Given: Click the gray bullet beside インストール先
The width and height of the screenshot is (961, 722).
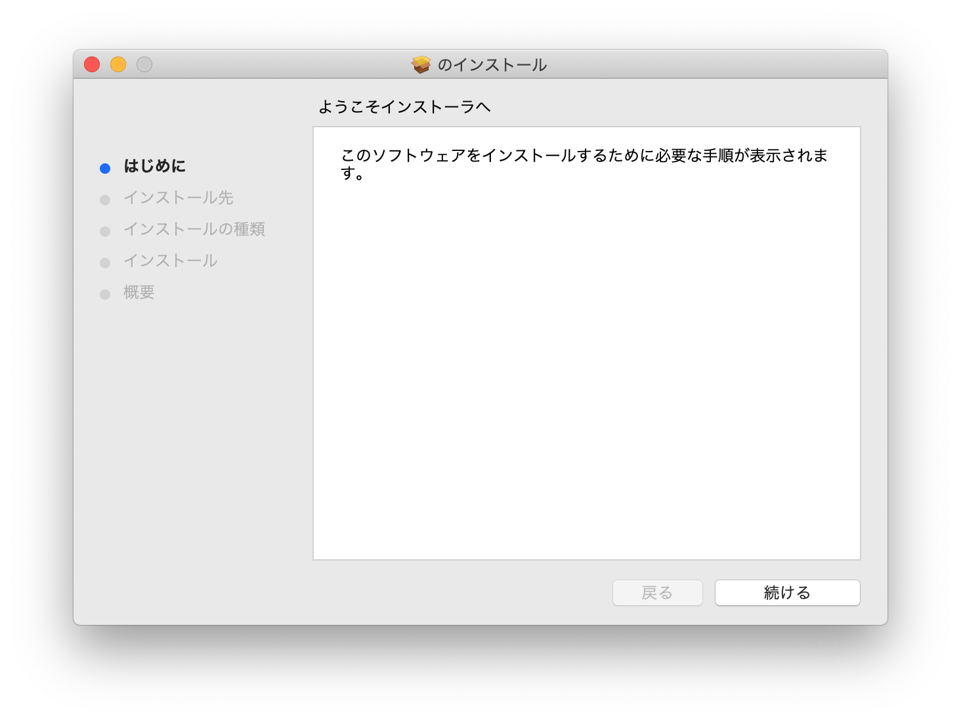Looking at the screenshot, I should [x=105, y=200].
